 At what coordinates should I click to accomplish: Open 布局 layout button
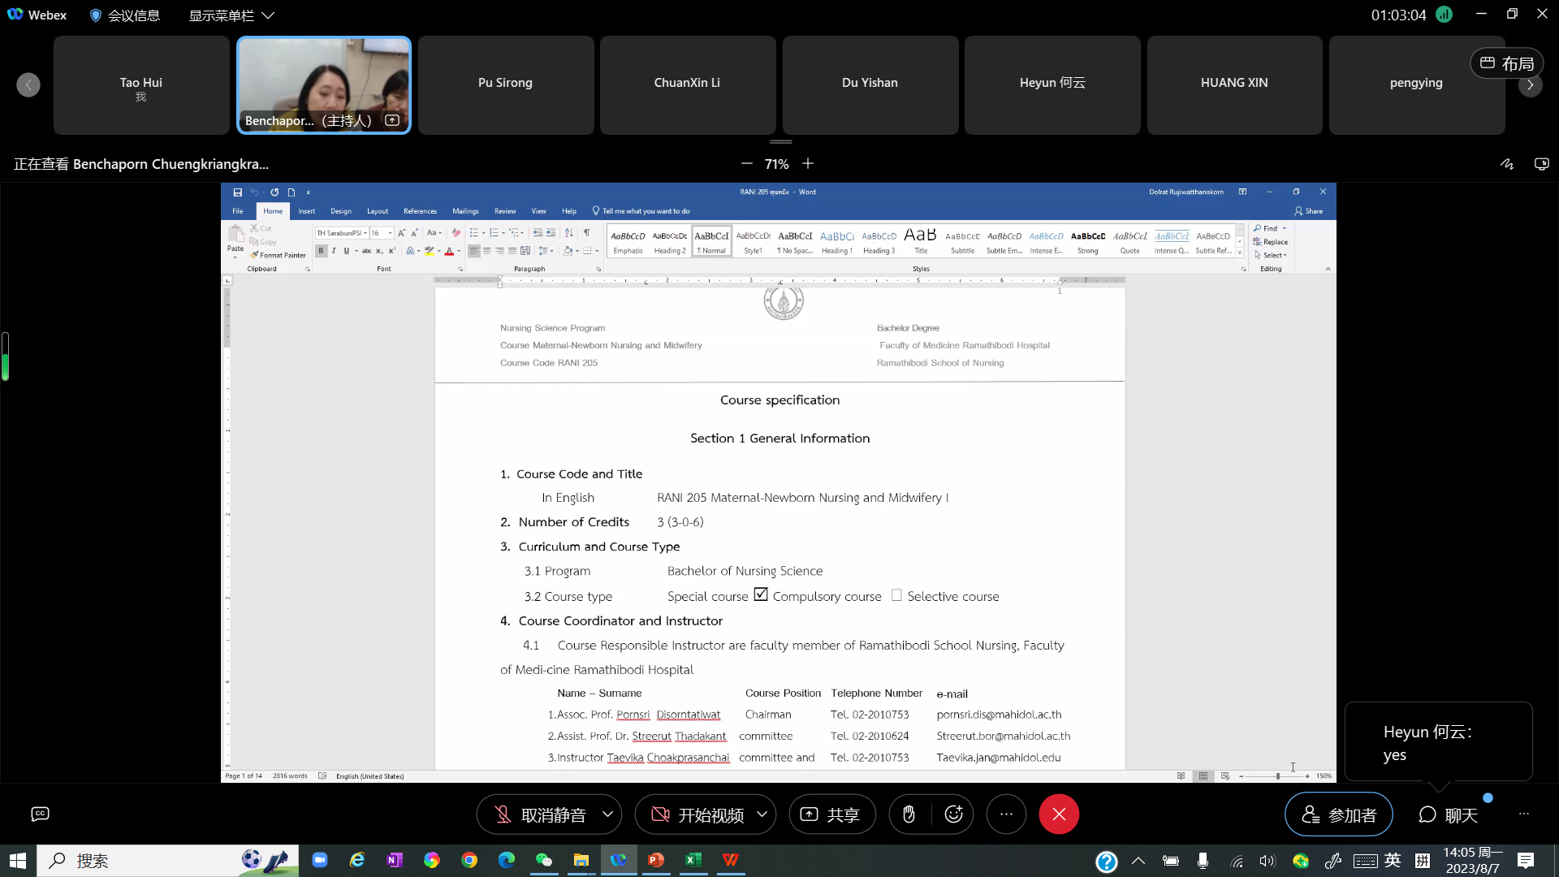[x=1507, y=63]
